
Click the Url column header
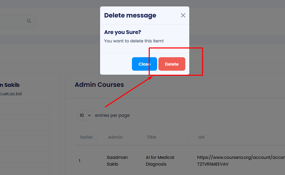pos(201,137)
